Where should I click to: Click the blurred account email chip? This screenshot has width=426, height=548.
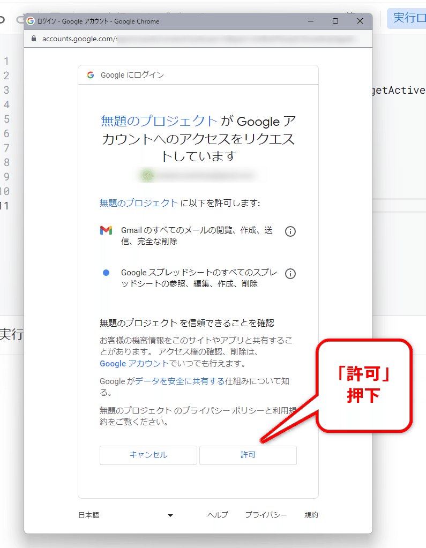198,175
